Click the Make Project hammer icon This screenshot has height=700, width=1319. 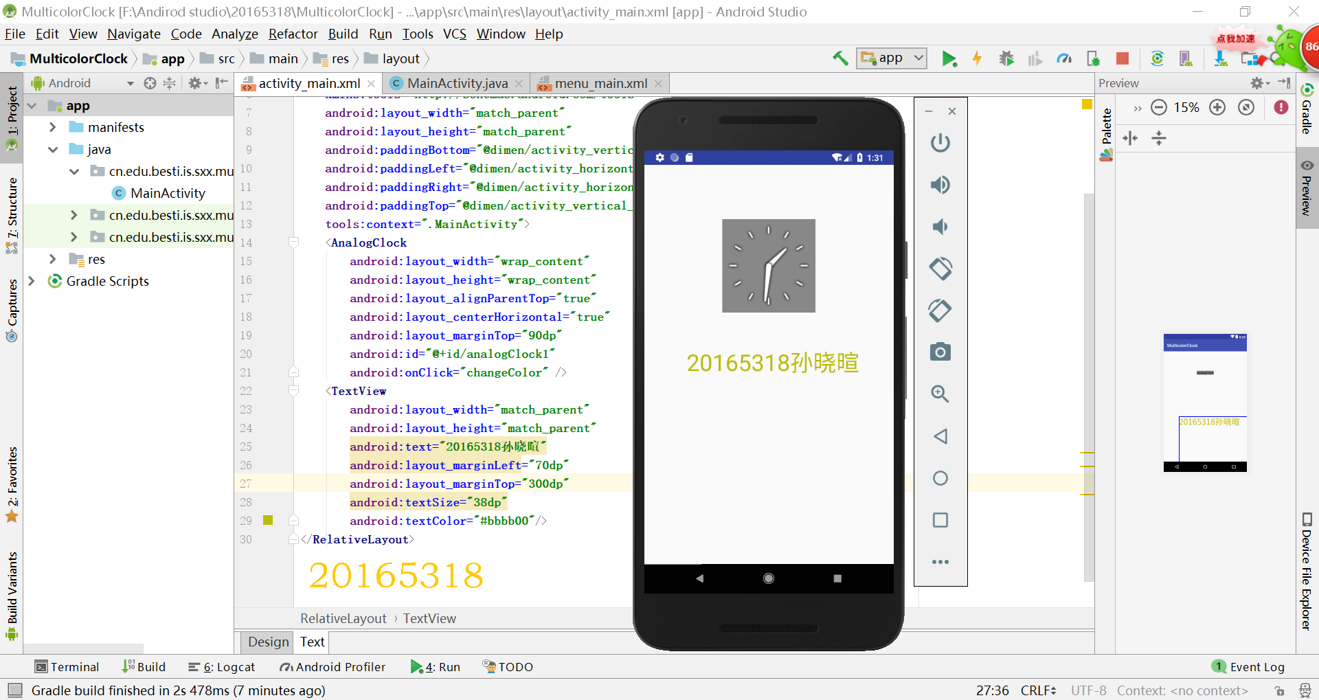[x=840, y=59]
